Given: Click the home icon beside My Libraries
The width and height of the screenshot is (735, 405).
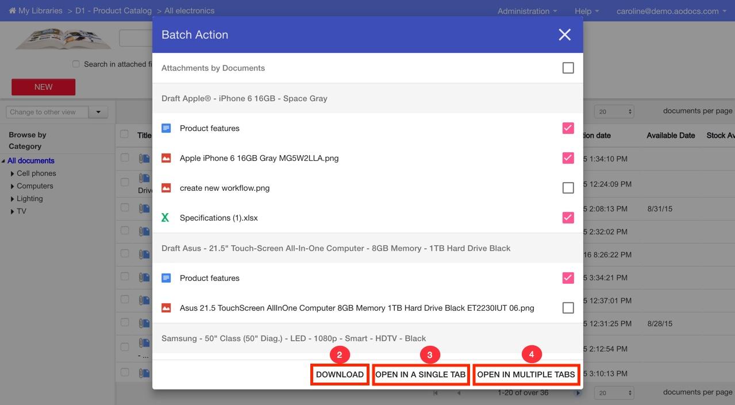Looking at the screenshot, I should click(x=12, y=11).
